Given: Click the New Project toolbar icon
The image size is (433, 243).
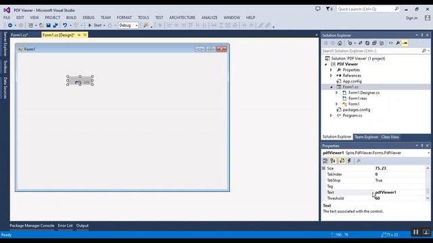Looking at the screenshot, I should point(30,26).
